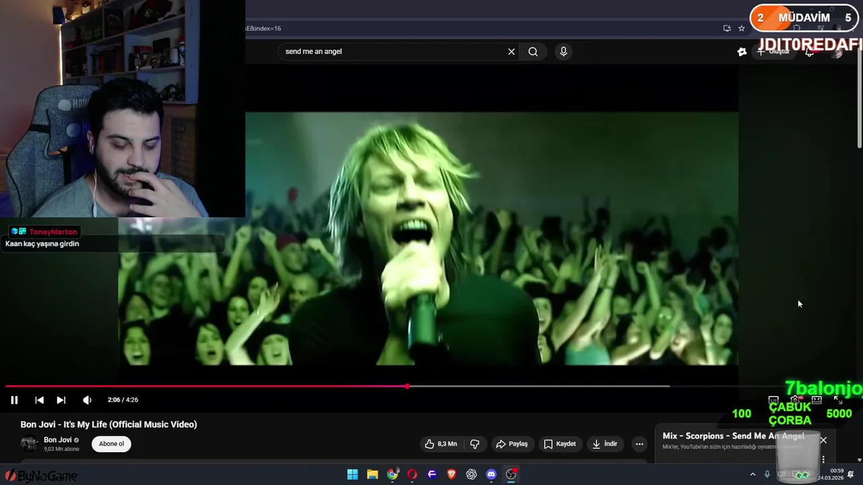Like the video with thumbs-up 8,3 Mn
Screen dimensions: 863x485
(x=441, y=444)
